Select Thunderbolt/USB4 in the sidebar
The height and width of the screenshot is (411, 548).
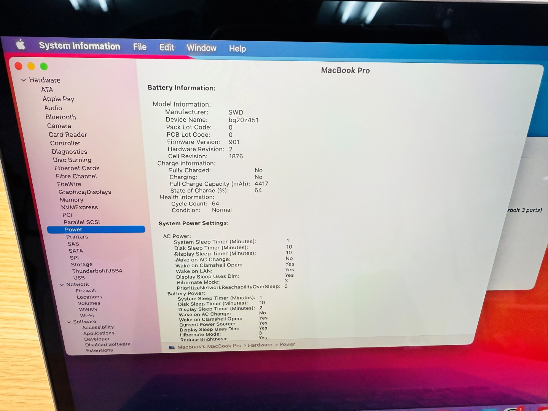pos(97,271)
